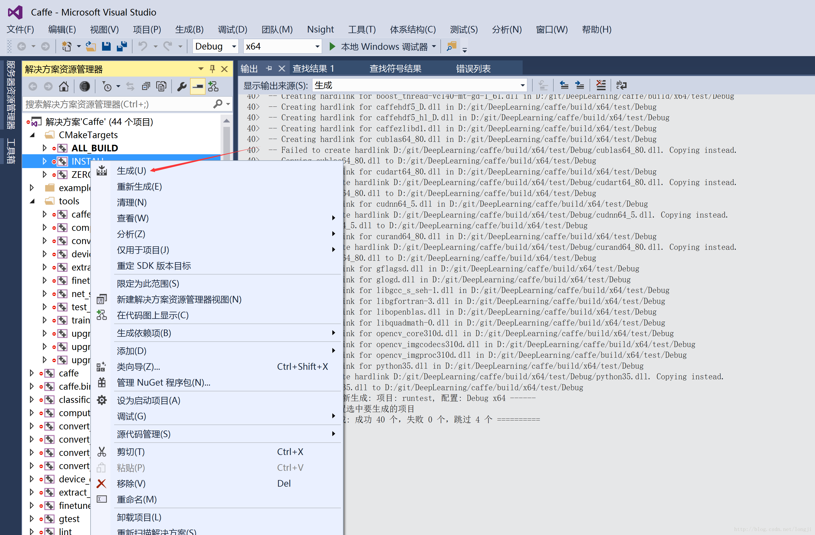Switch to the 查找符号结果 tab
The height and width of the screenshot is (535, 815).
point(395,68)
